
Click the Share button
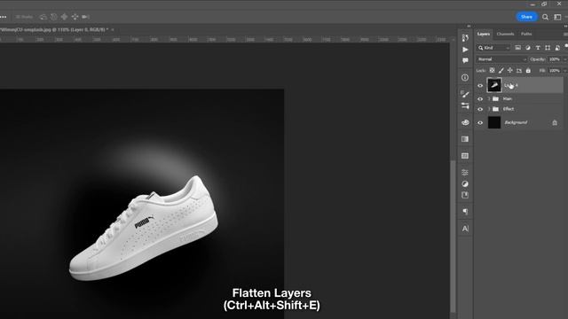(x=526, y=17)
